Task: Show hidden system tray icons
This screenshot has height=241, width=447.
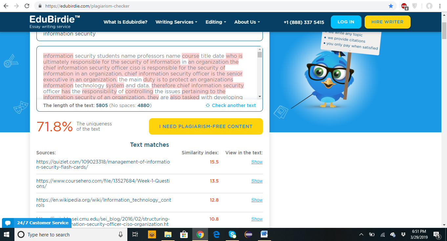Action: pos(361,234)
